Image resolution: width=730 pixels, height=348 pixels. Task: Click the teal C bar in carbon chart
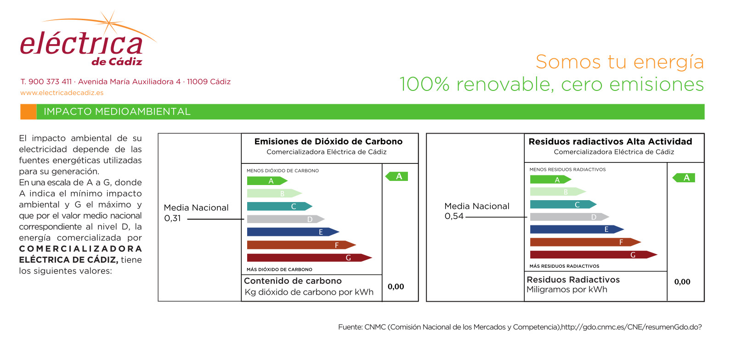[x=279, y=206]
